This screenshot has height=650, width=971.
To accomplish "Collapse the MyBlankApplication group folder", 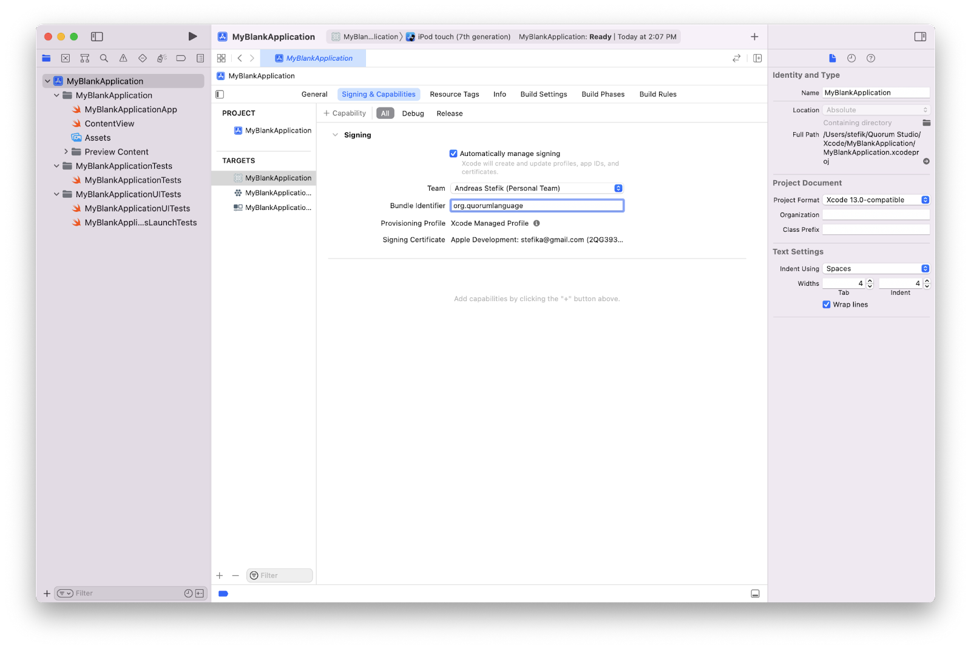I will click(x=56, y=95).
